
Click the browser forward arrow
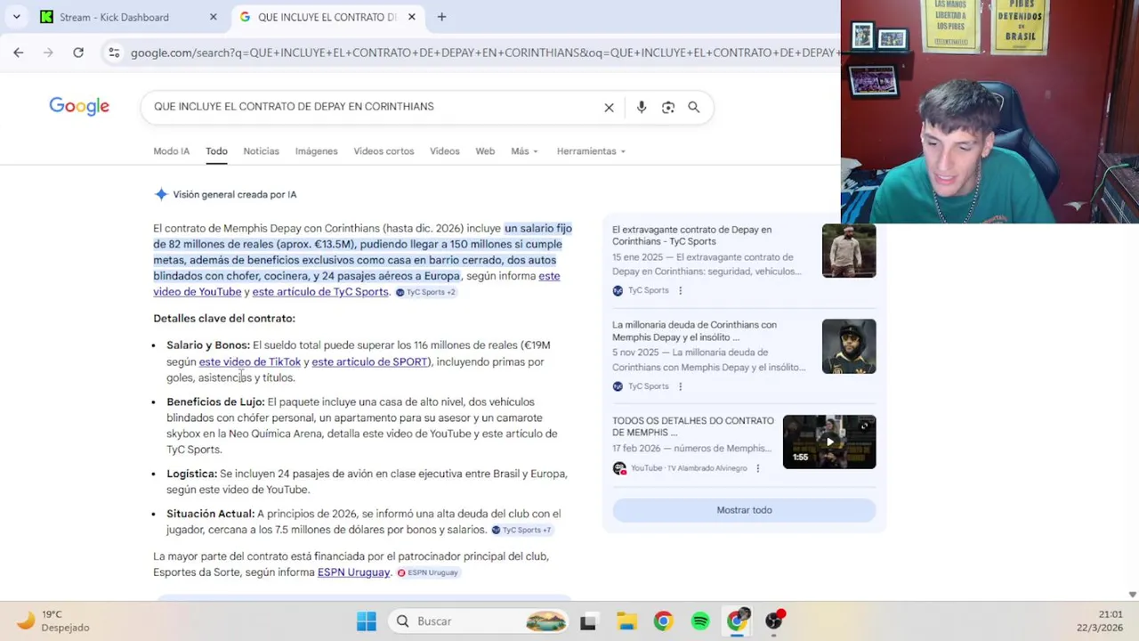point(48,53)
